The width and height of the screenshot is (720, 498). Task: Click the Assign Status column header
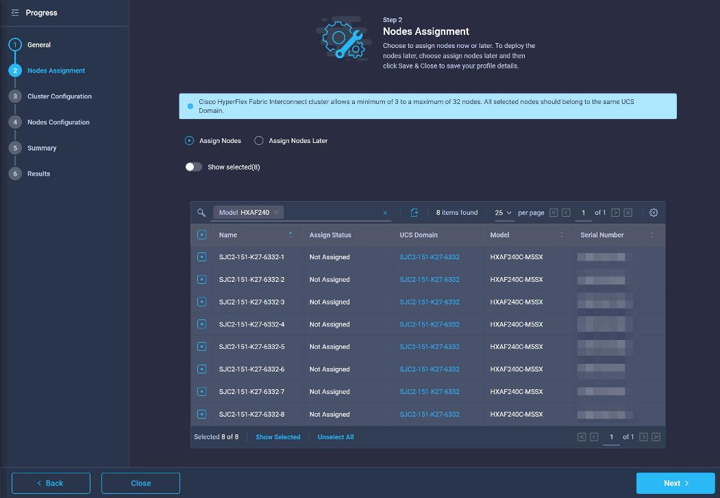[330, 235]
